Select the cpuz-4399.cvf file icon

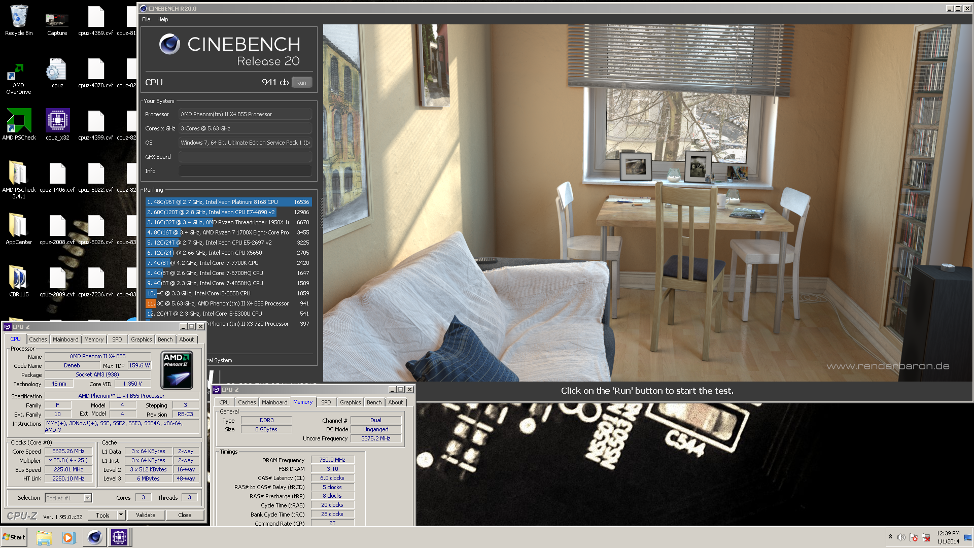tap(95, 124)
